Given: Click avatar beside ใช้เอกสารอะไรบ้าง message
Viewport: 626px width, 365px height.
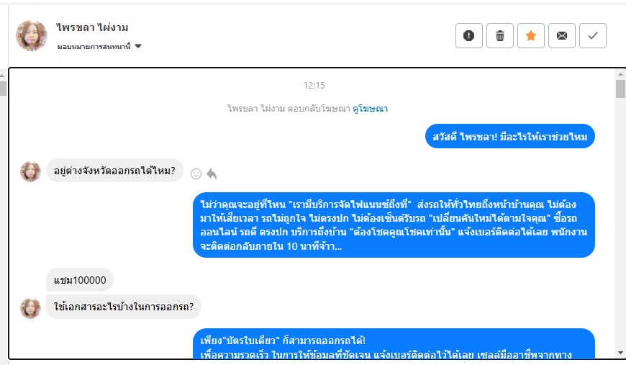Looking at the screenshot, I should (x=31, y=308).
